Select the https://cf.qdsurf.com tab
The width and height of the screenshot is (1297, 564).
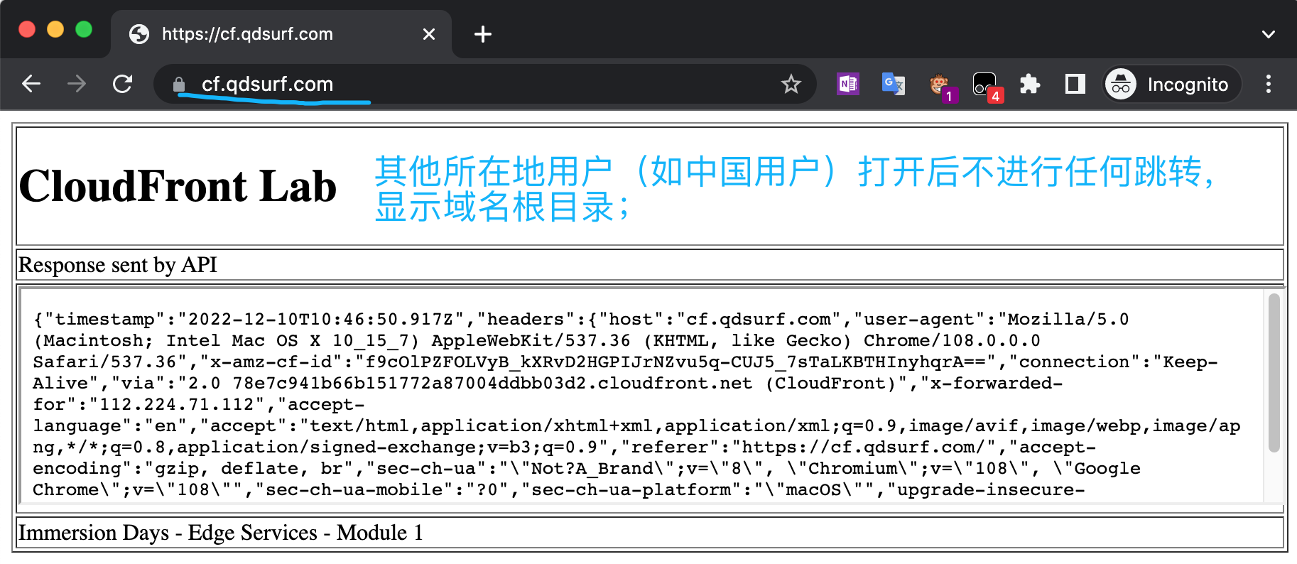(x=281, y=34)
